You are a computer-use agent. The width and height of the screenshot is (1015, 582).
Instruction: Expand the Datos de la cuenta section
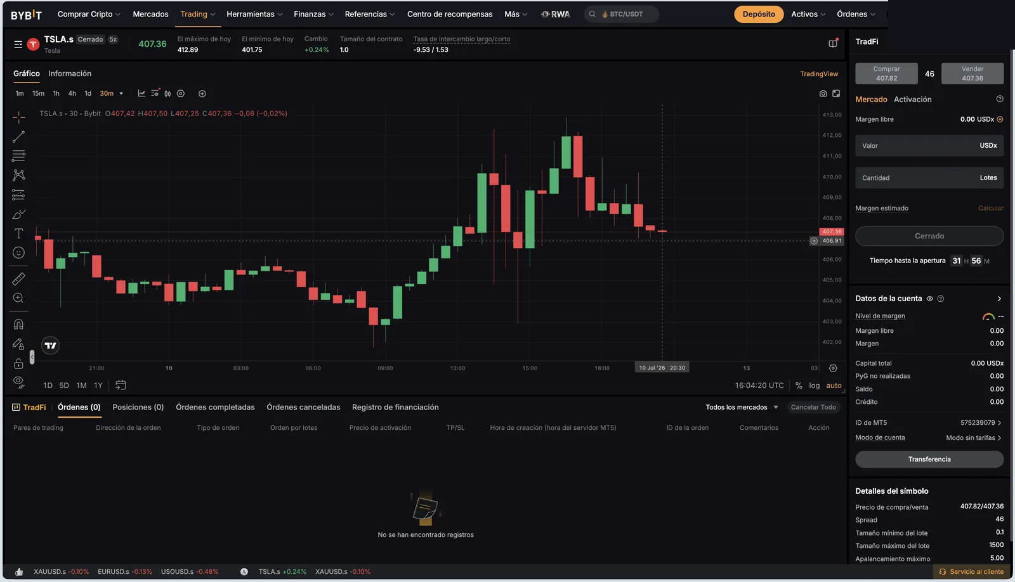click(x=999, y=299)
